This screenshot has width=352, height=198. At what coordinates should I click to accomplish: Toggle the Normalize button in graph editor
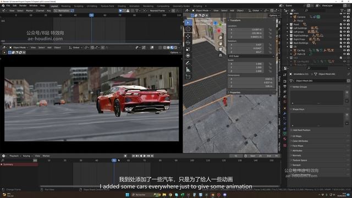62,10
